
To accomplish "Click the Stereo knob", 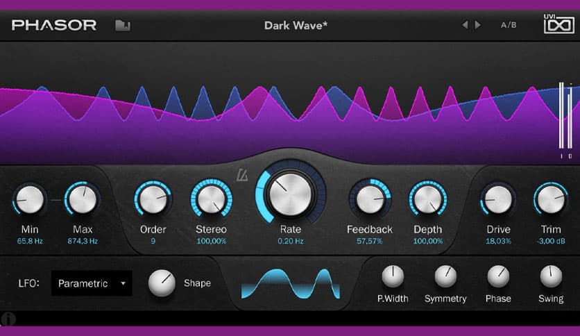I will pos(211,199).
